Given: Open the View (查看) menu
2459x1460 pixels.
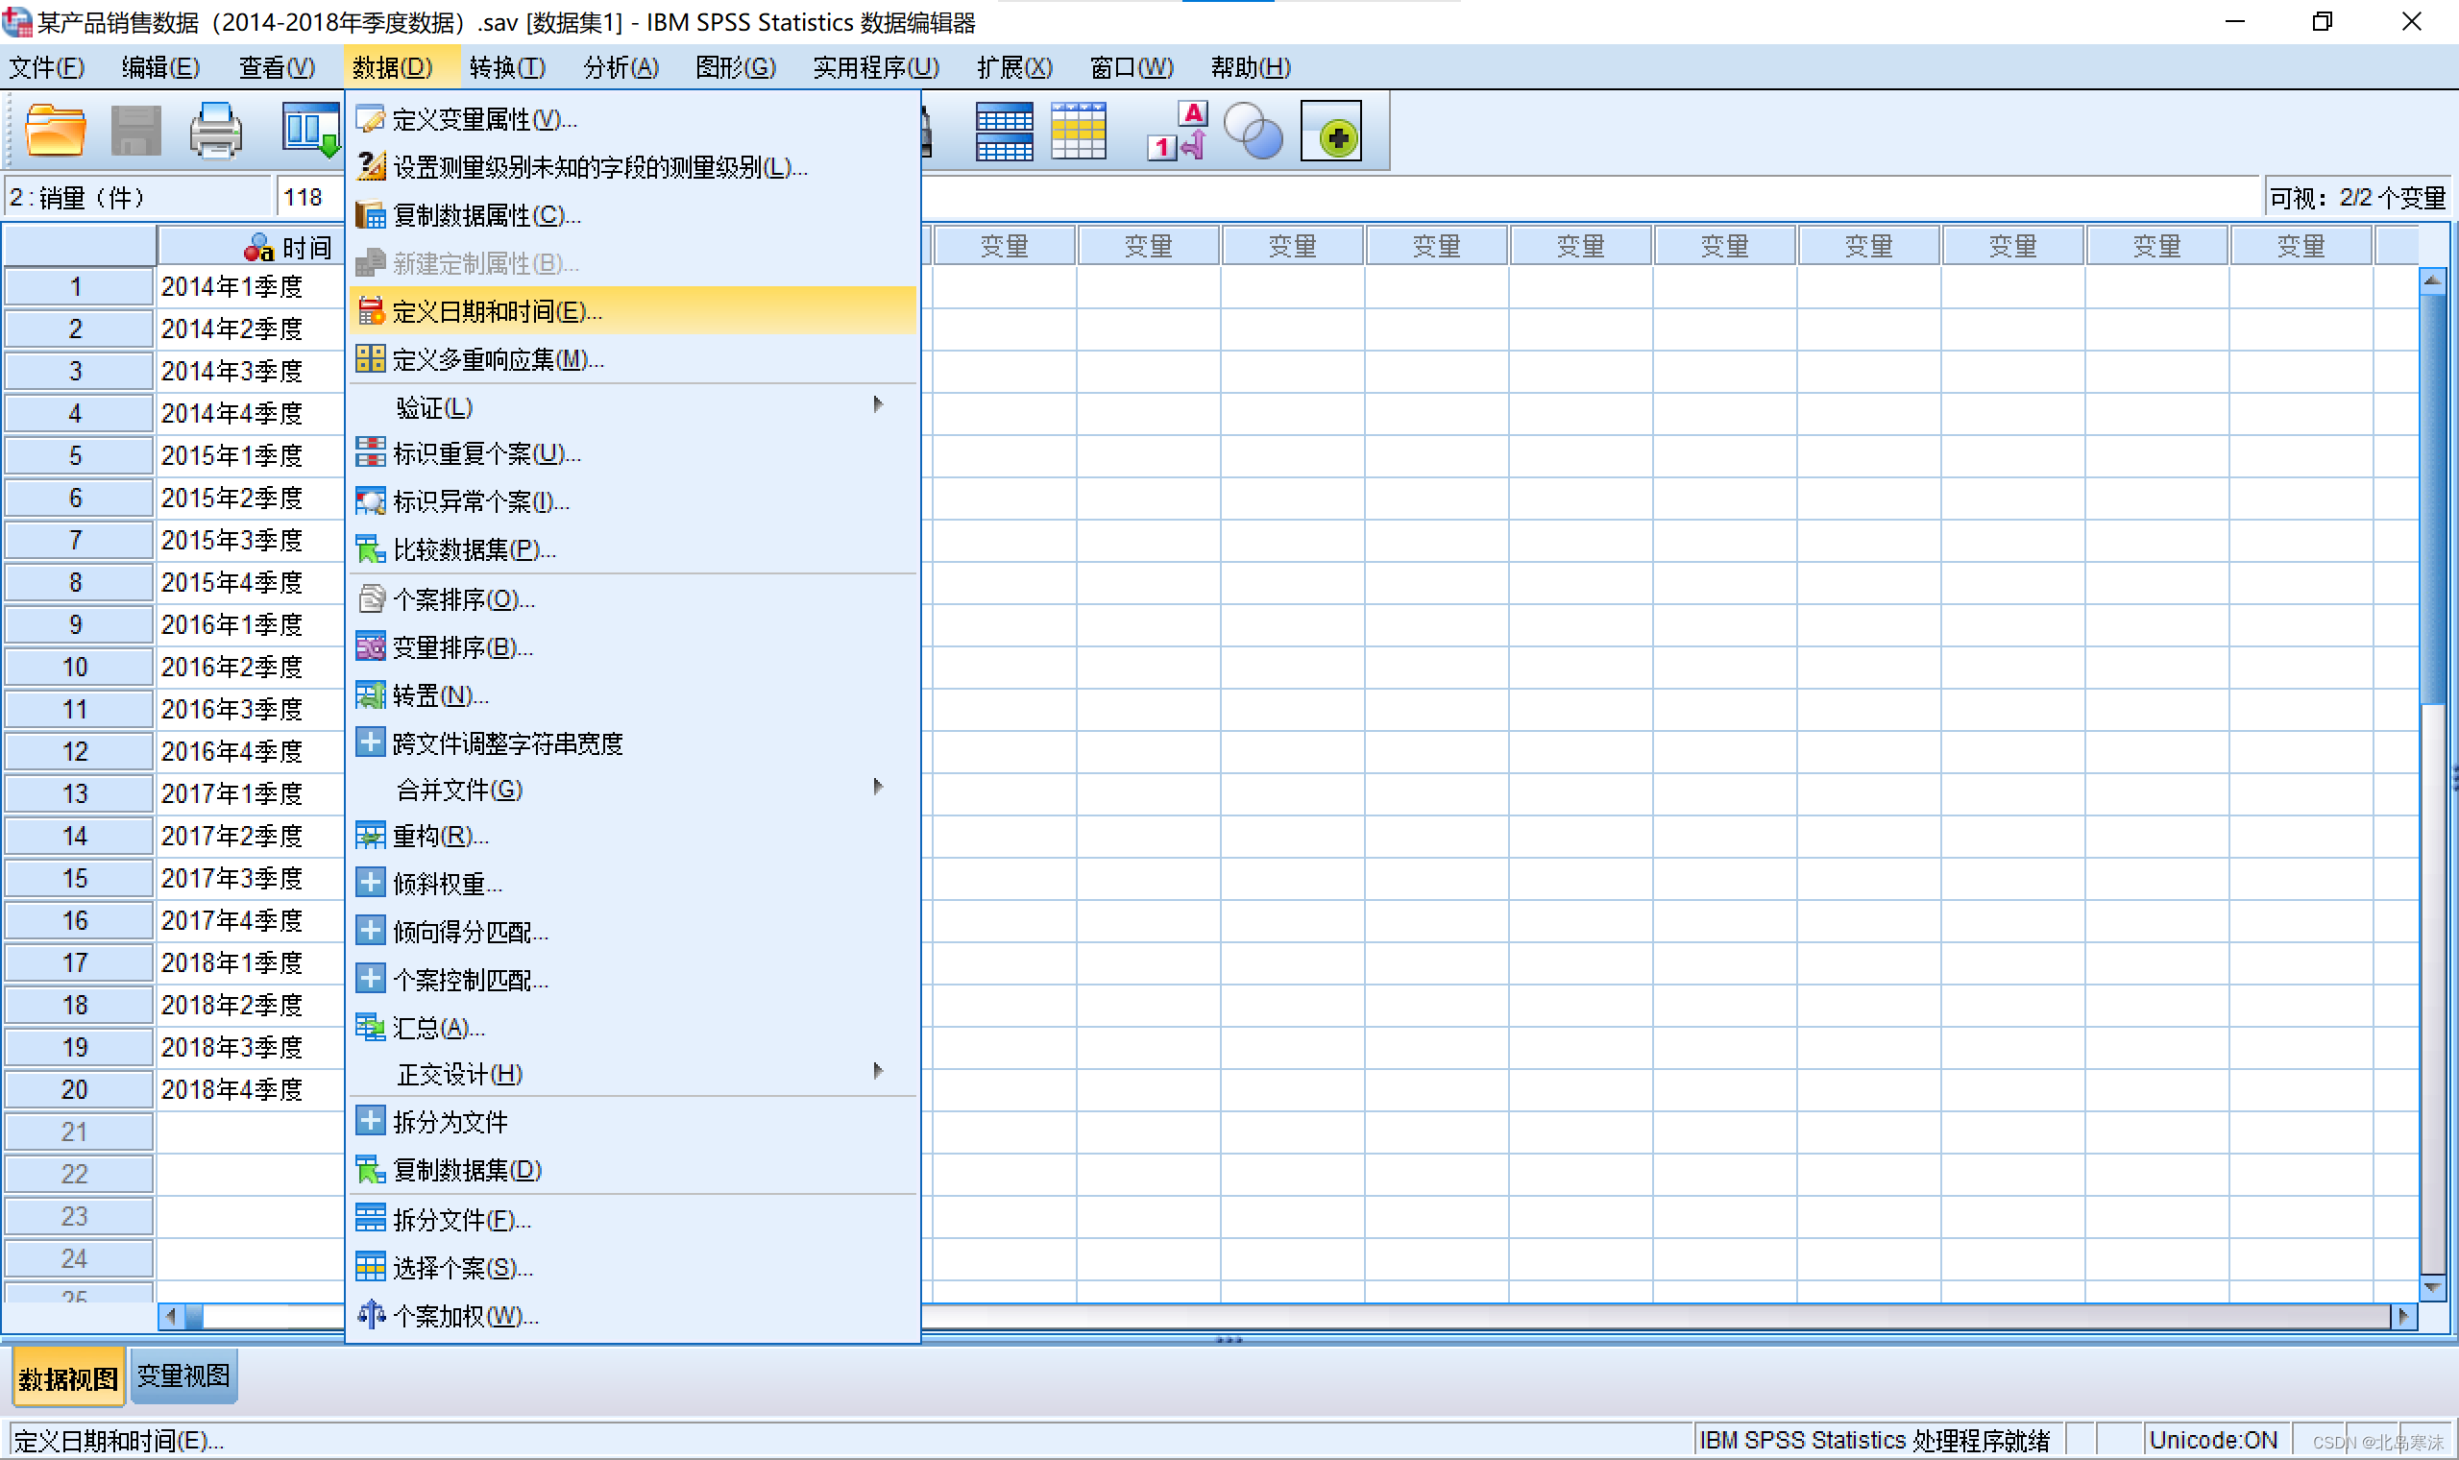Looking at the screenshot, I should pyautogui.click(x=278, y=67).
